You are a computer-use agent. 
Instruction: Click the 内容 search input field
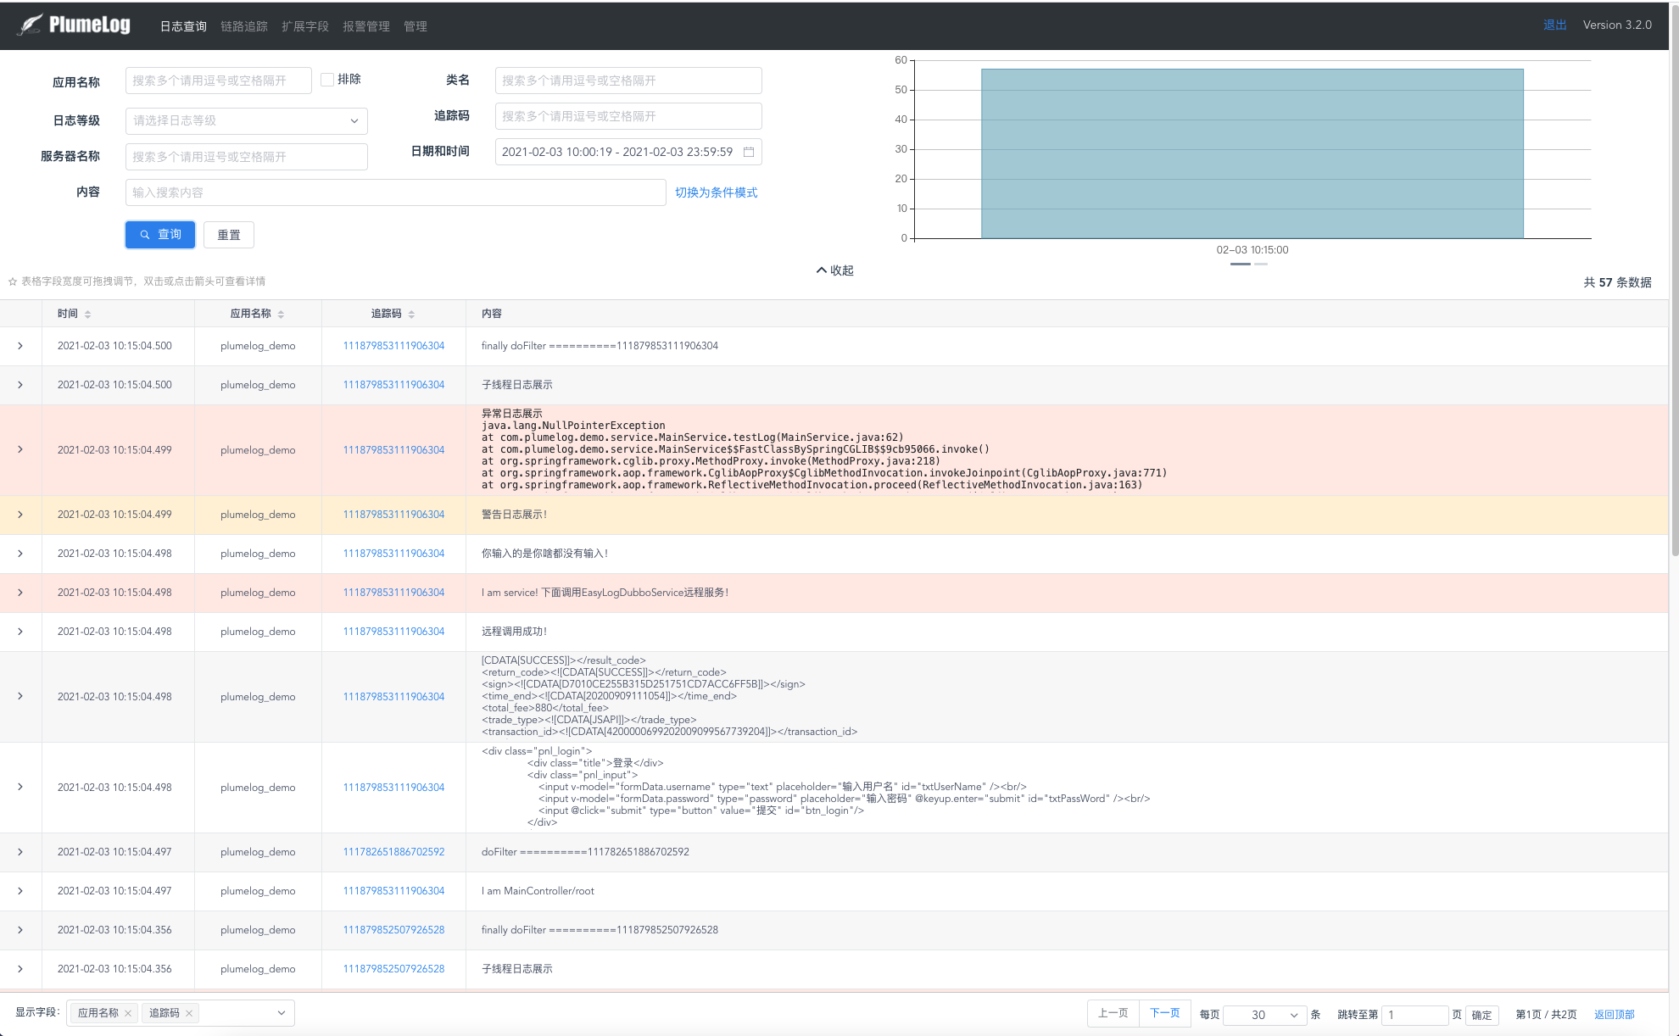tap(395, 192)
